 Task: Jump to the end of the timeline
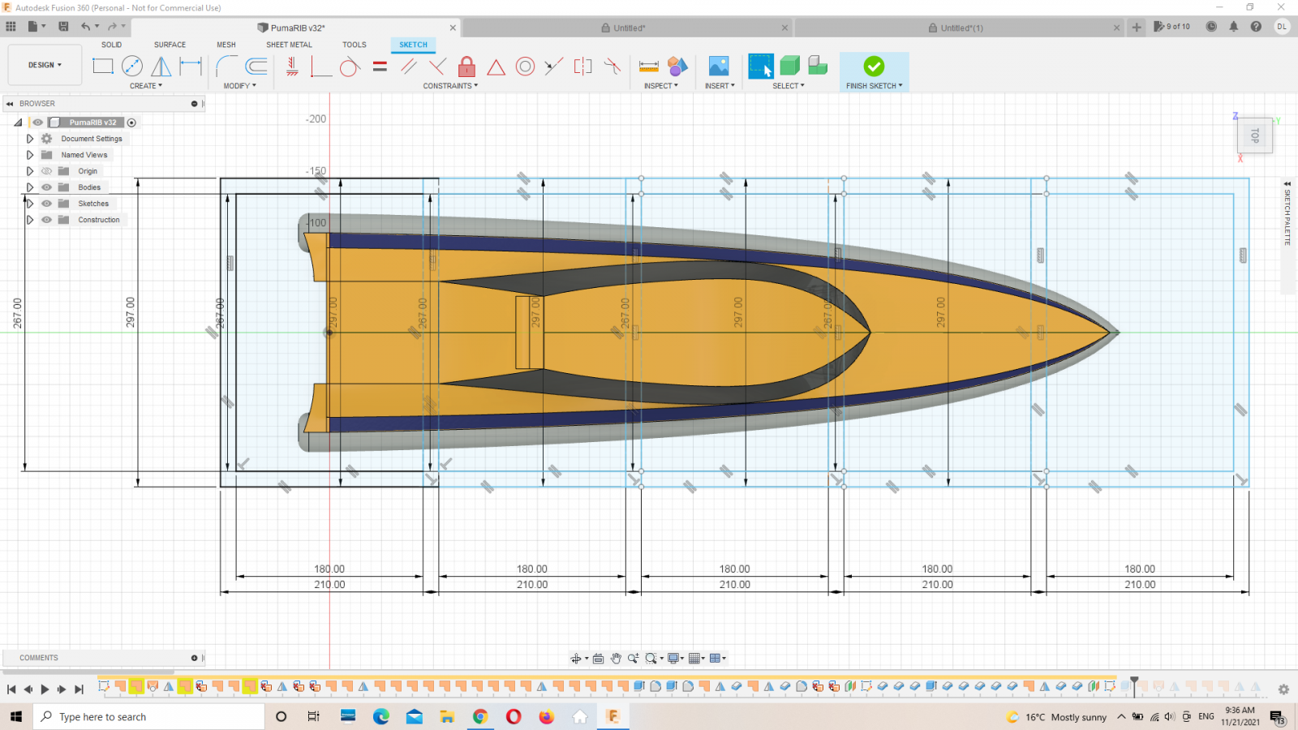79,689
